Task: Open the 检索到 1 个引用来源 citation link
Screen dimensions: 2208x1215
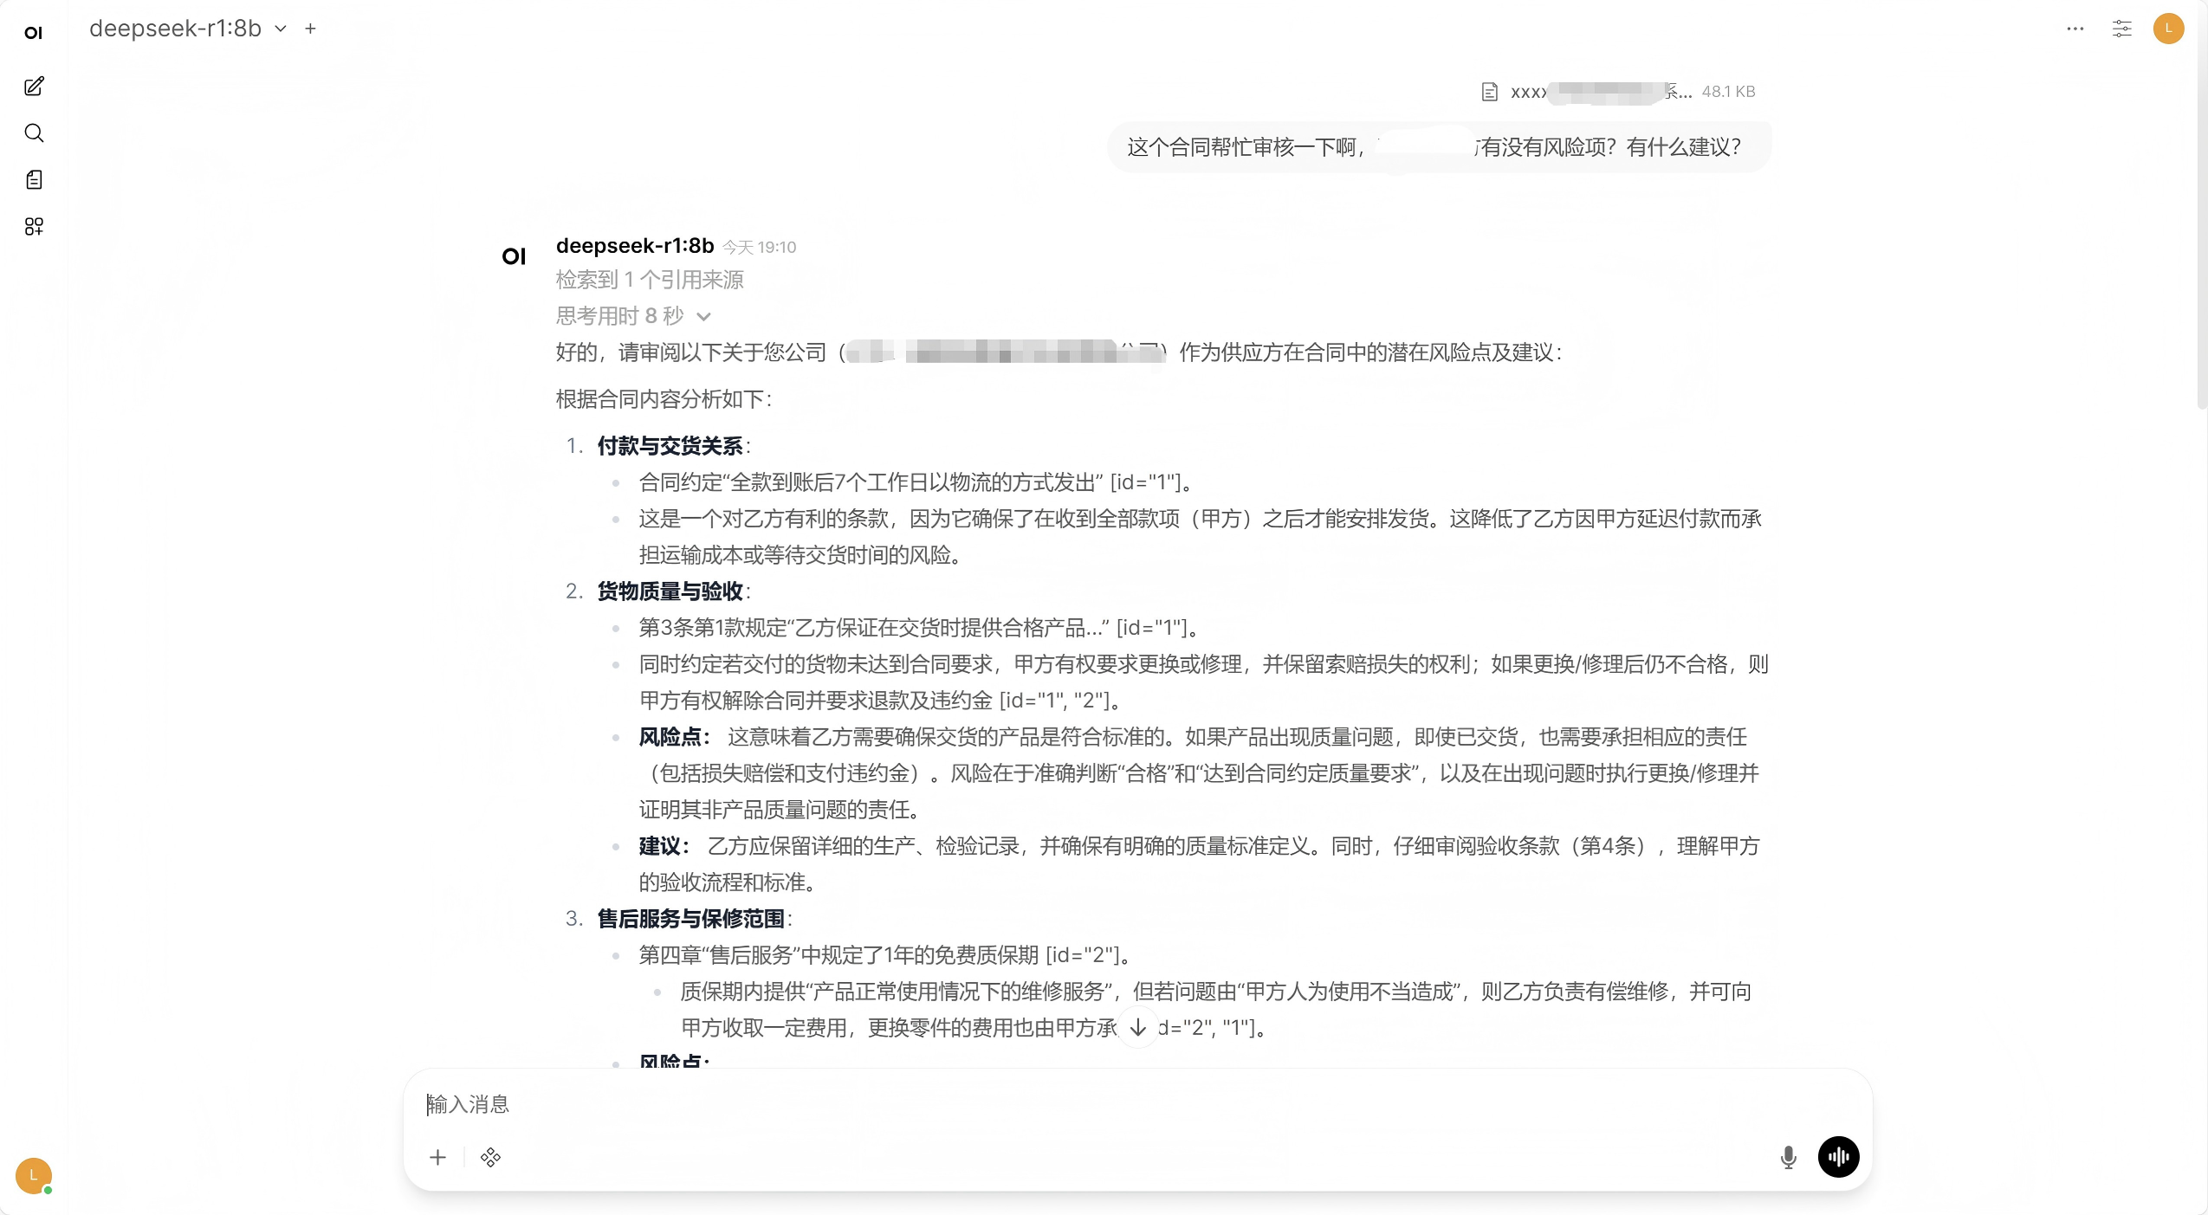Action: pos(650,280)
